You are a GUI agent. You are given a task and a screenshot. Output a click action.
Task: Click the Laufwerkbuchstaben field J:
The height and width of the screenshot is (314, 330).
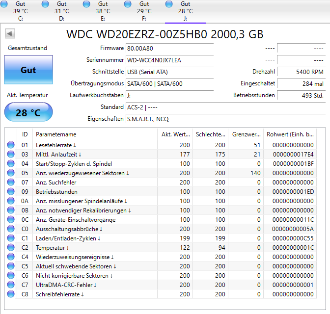(169, 96)
